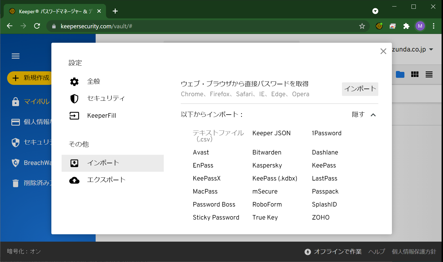Open セキュリティ settings section
This screenshot has width=443, height=262.
[x=106, y=98]
